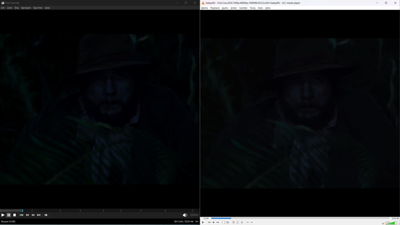Viewport: 400px width, 225px height.
Task: Toggle fullscreen in VLC
Action: (x=223, y=222)
